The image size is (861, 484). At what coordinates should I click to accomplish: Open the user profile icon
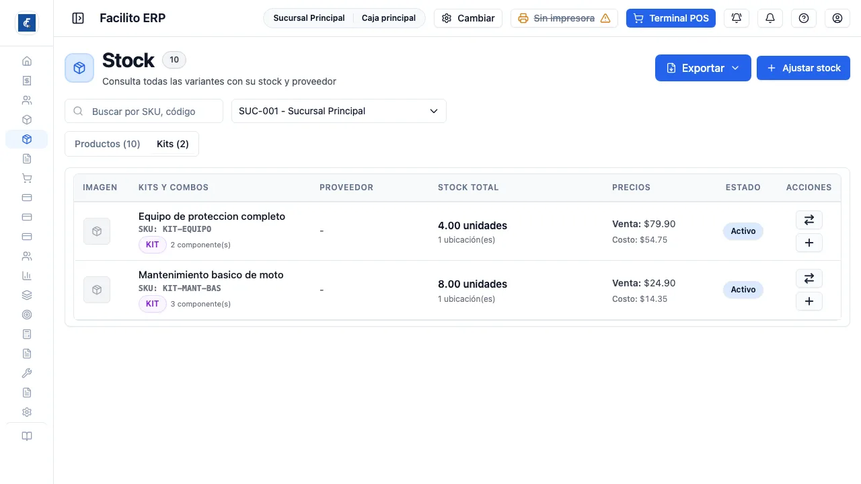click(x=837, y=18)
